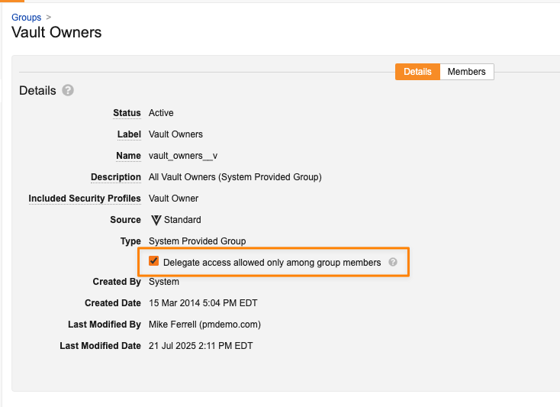Click the breadcrumb separator arrow after Groups

click(x=49, y=17)
